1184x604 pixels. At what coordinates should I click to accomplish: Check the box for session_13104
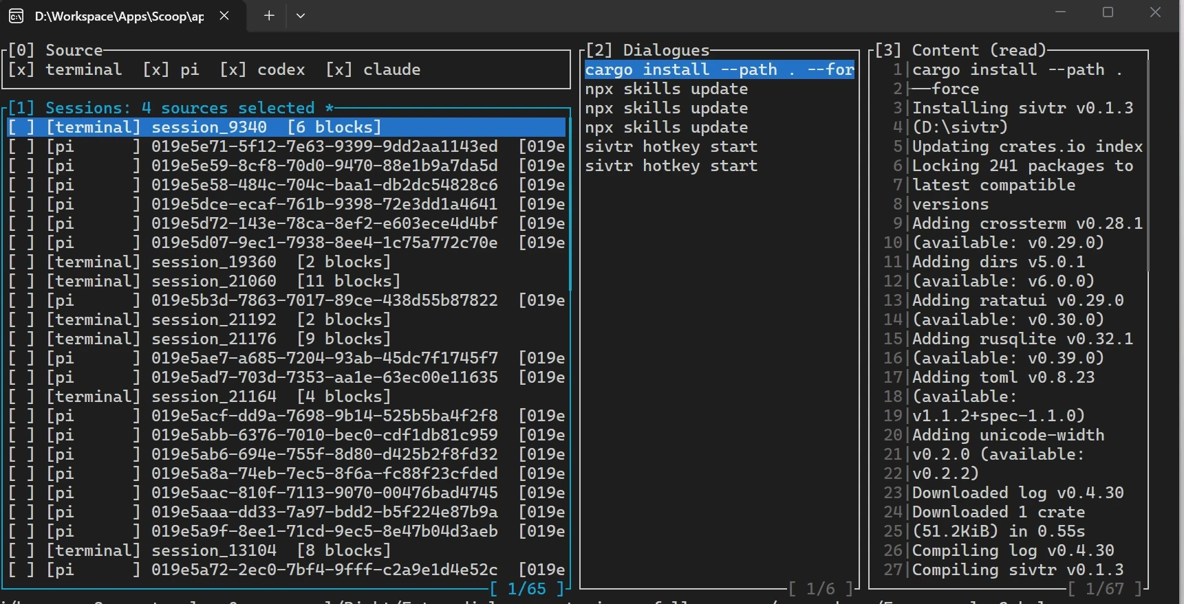click(21, 550)
